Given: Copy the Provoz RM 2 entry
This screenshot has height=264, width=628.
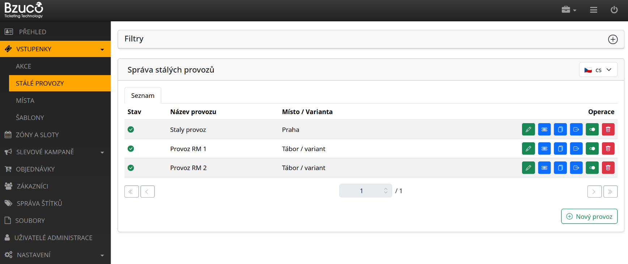Looking at the screenshot, I should pos(560,168).
